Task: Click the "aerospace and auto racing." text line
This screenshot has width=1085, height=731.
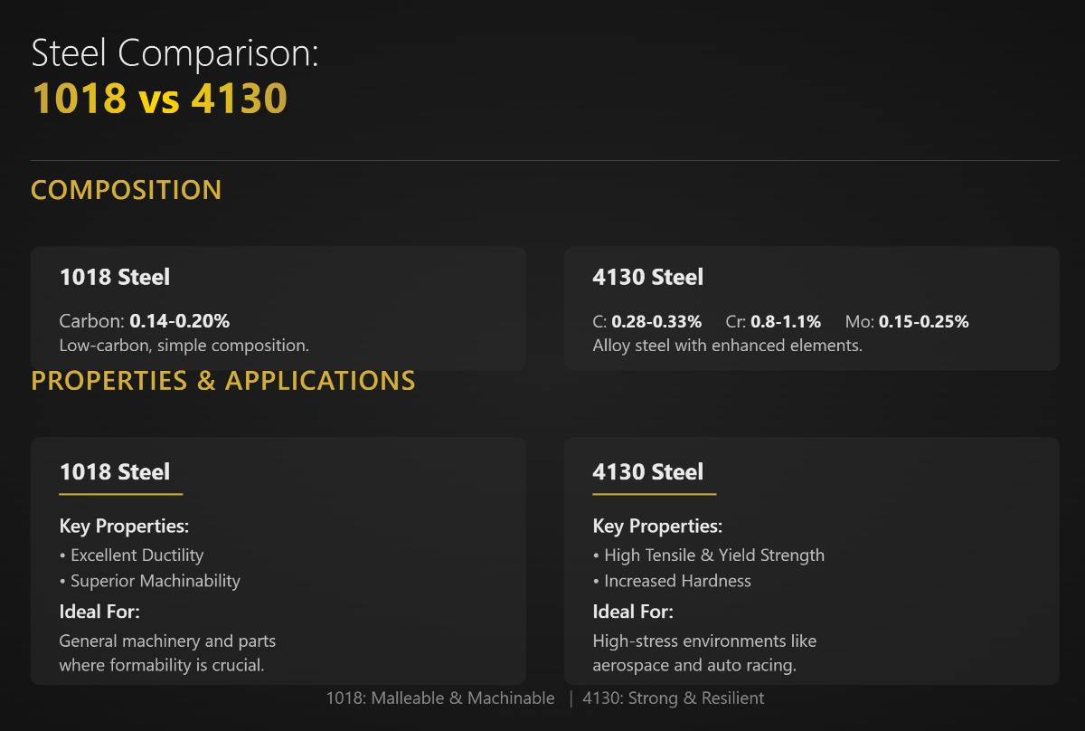Action: click(693, 665)
